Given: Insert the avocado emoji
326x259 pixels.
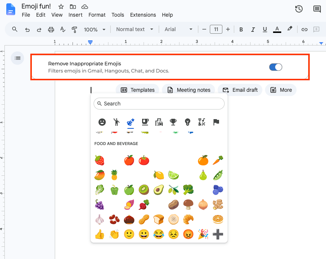Looking at the screenshot, I should click(x=159, y=190).
